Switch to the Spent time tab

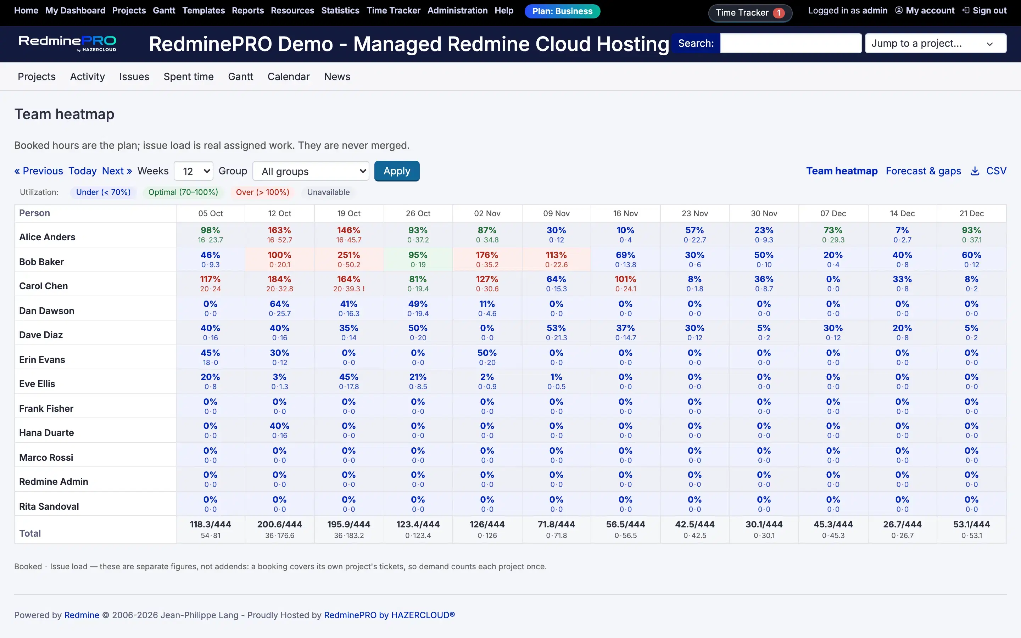189,77
